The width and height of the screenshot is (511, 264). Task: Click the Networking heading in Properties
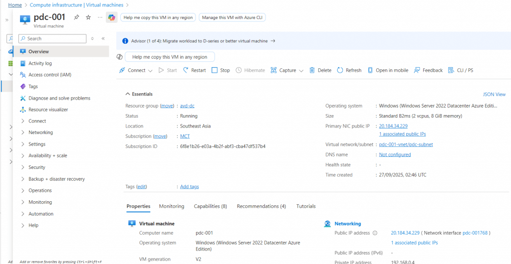click(x=348, y=224)
